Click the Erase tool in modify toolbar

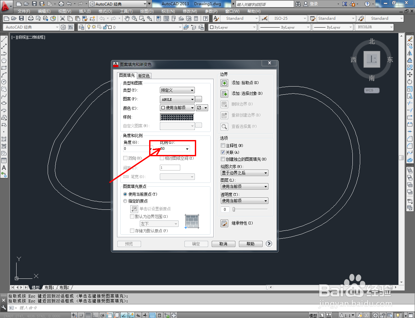410,39
